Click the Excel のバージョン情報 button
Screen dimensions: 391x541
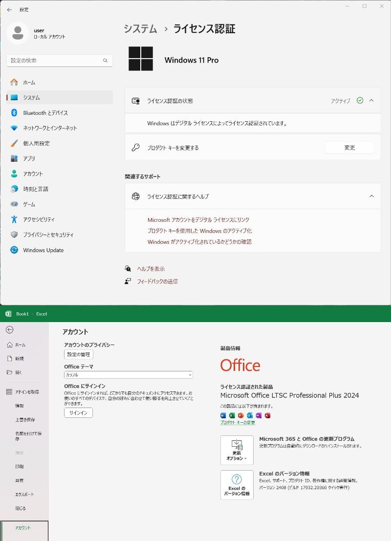(x=237, y=485)
